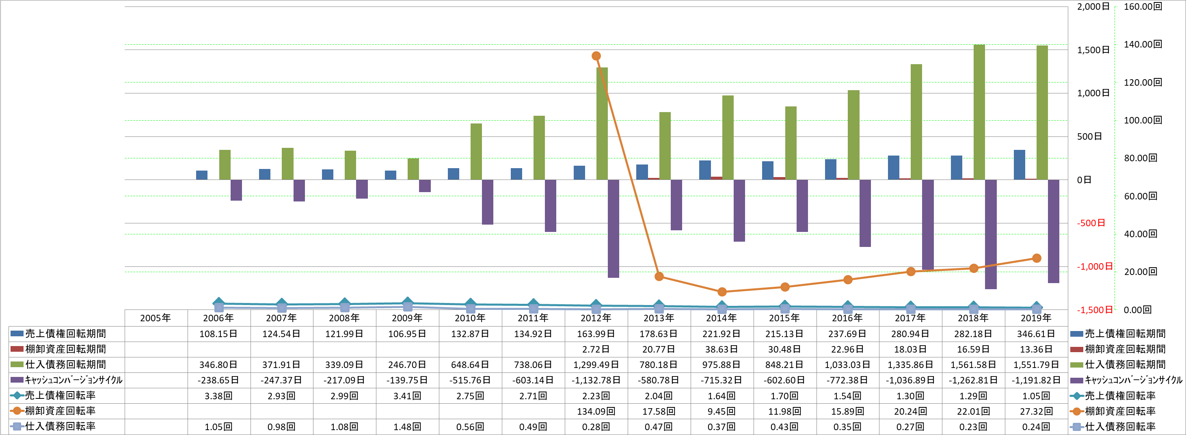The image size is (1186, 435).
Task: Click the red -1,500日 axis label
Action: click(x=1094, y=310)
